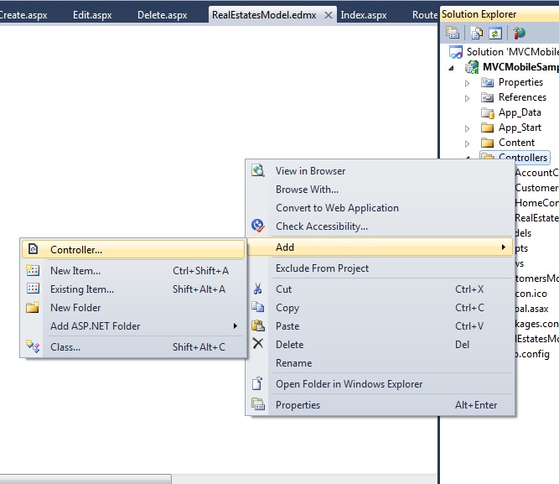This screenshot has width=559, height=484.
Task: Select the App_Data tree item
Action: coord(520,112)
